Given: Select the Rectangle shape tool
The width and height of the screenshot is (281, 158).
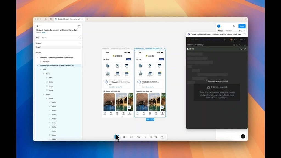Looking at the screenshot, I should [x=131, y=137].
